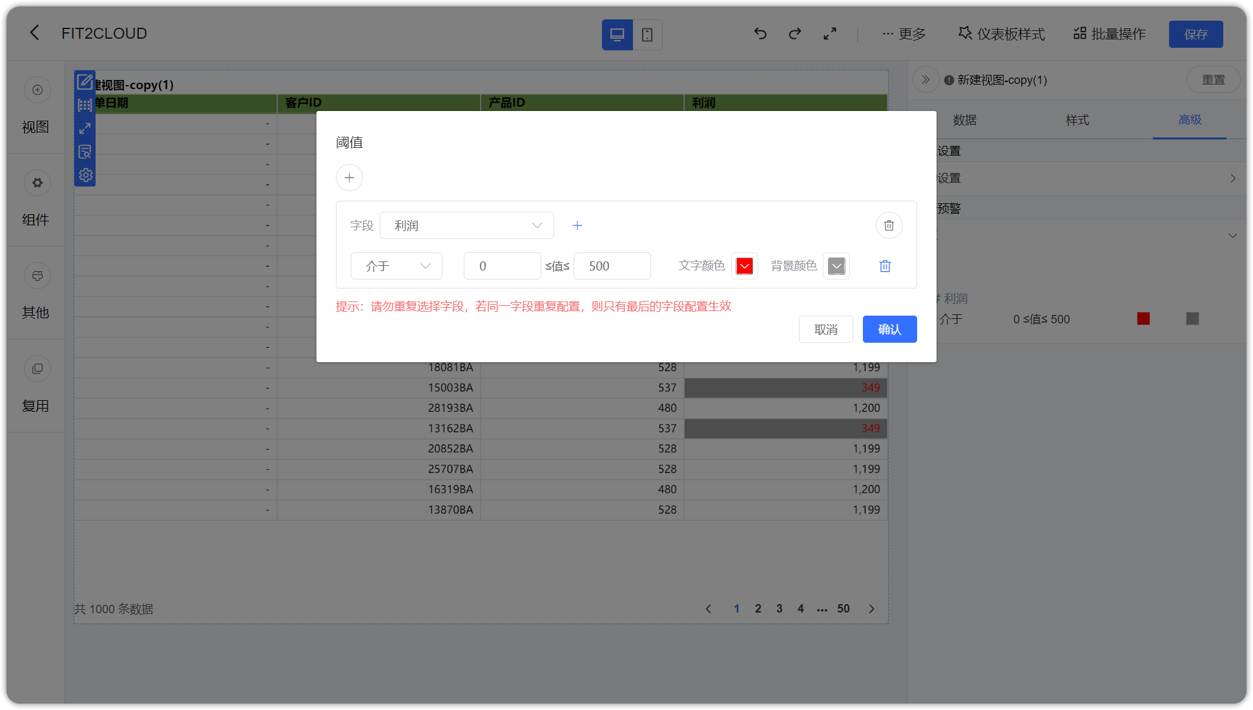Switch to the 高级 tab

pos(1190,120)
